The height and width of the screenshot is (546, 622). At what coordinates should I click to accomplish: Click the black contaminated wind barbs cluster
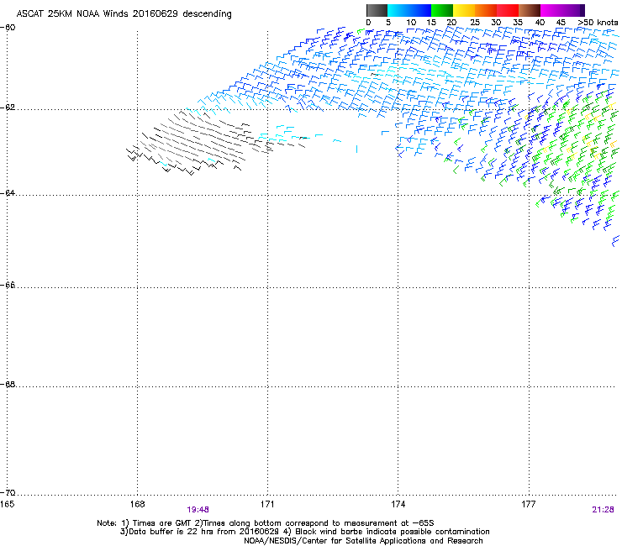click(x=198, y=143)
